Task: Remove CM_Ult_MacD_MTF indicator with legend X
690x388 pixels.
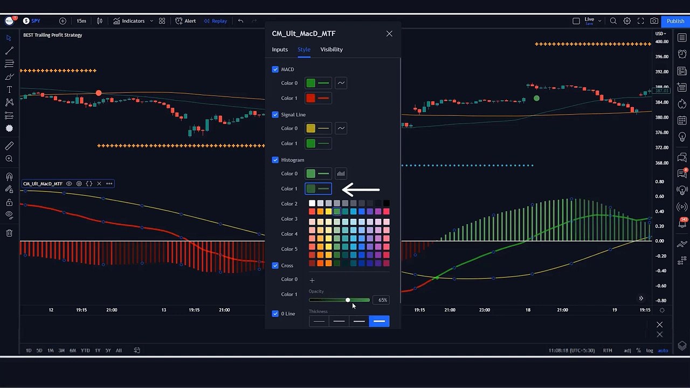Action: [99, 184]
